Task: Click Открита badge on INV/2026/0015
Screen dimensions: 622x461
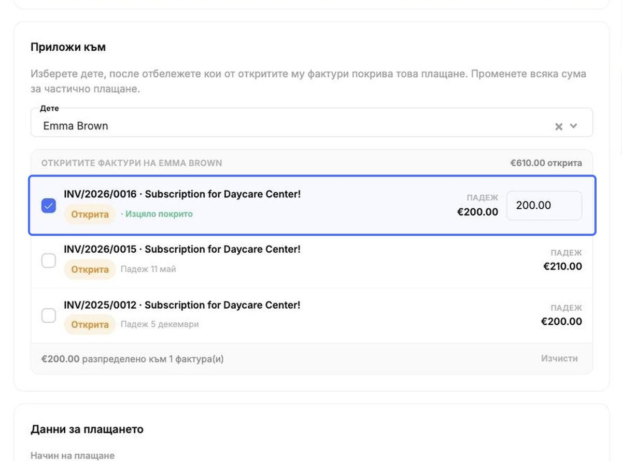Action: pyautogui.click(x=90, y=269)
